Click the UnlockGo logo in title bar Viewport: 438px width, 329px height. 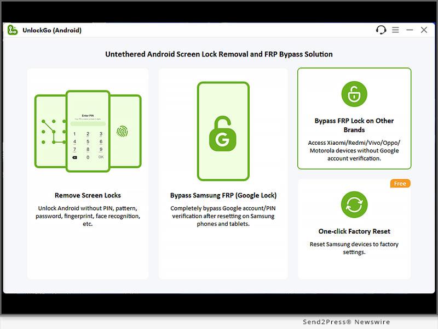click(x=13, y=30)
